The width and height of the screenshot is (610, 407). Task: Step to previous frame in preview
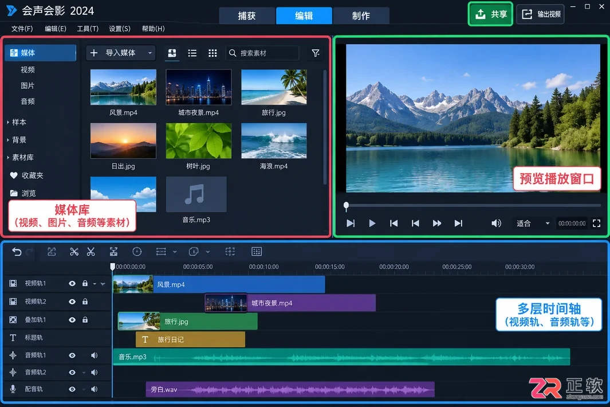click(x=415, y=223)
